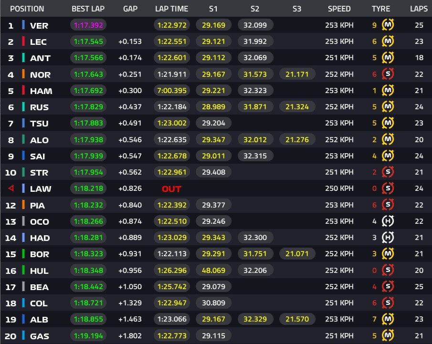Click the blue team color bar next to VER

click(23, 25)
